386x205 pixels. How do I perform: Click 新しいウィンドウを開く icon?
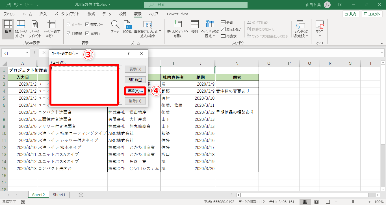click(x=177, y=29)
